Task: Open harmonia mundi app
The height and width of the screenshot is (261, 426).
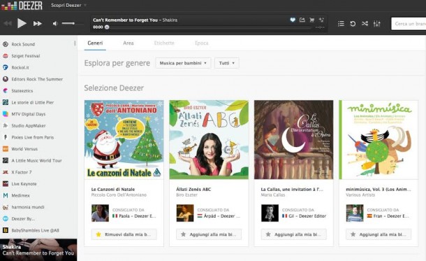Action: click(23, 207)
